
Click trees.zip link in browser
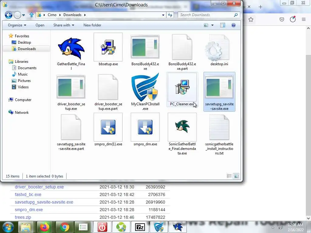(23, 217)
